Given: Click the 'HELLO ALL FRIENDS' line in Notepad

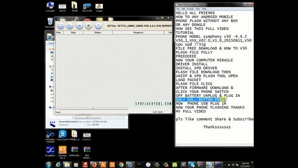Looking at the screenshot, I should click(195, 13).
